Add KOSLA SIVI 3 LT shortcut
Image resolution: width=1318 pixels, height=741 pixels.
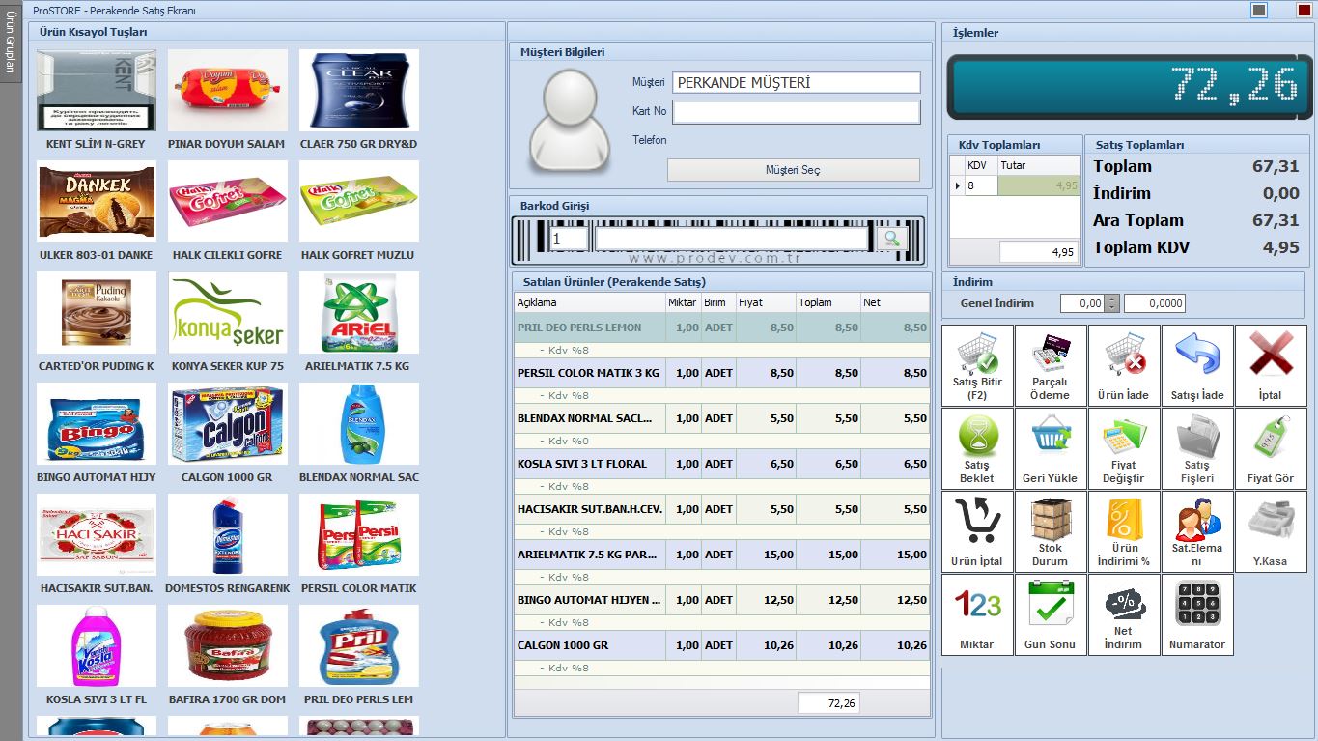(96, 656)
